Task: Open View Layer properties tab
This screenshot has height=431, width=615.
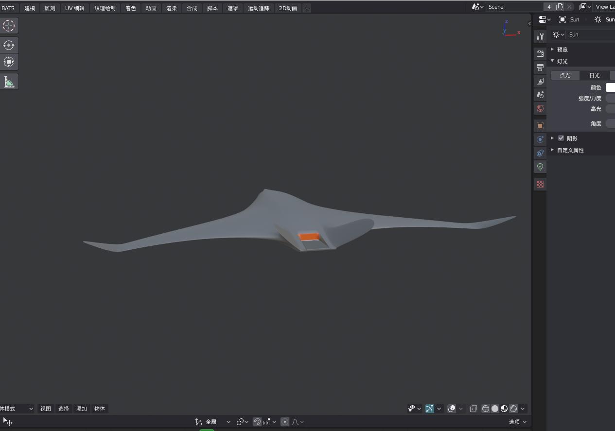Action: click(540, 81)
